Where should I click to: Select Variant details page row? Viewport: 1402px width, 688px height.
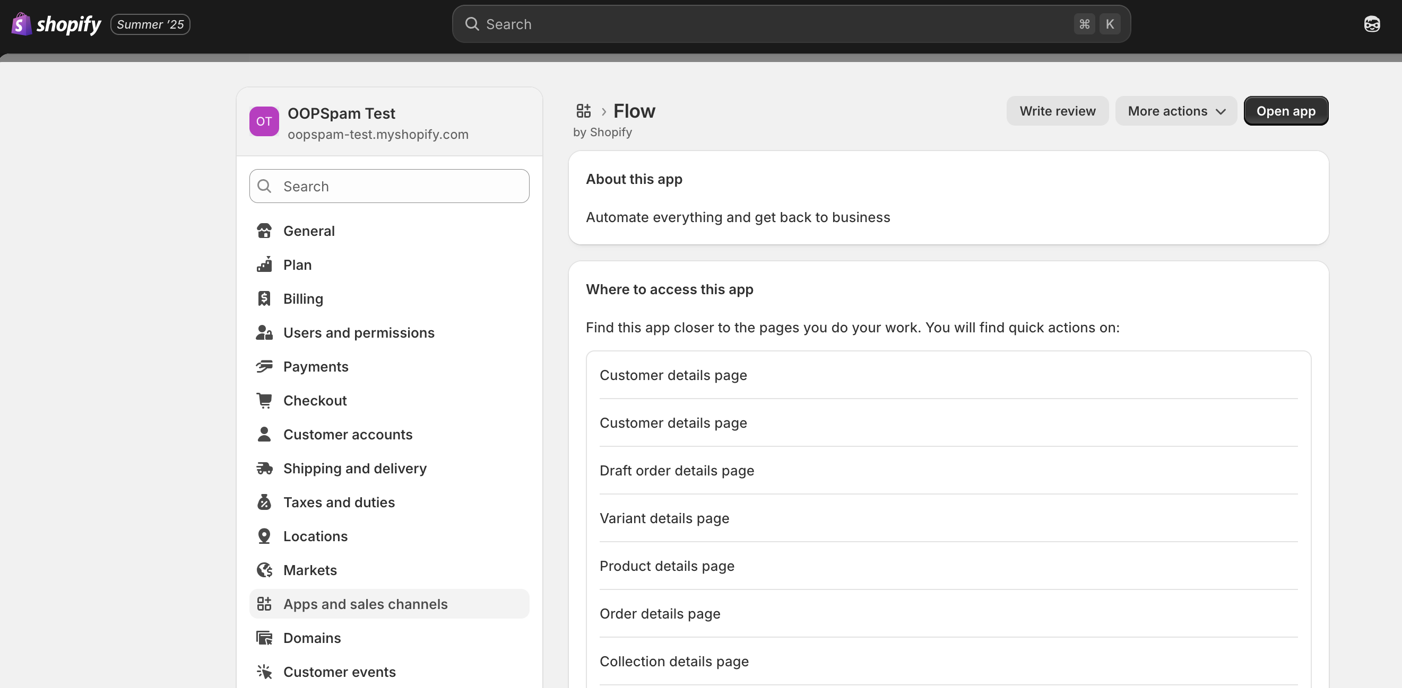pyautogui.click(x=948, y=518)
